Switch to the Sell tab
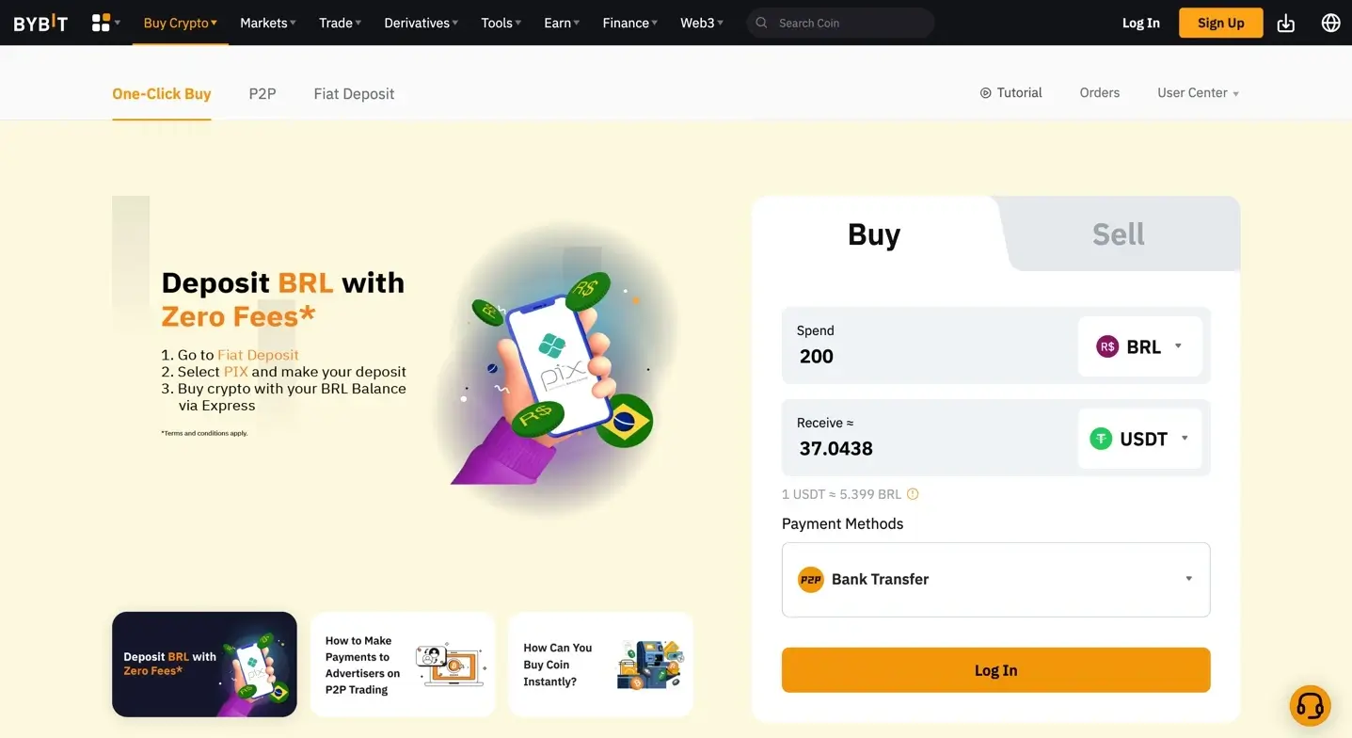Screen dimensions: 1352x738 pos(1118,234)
